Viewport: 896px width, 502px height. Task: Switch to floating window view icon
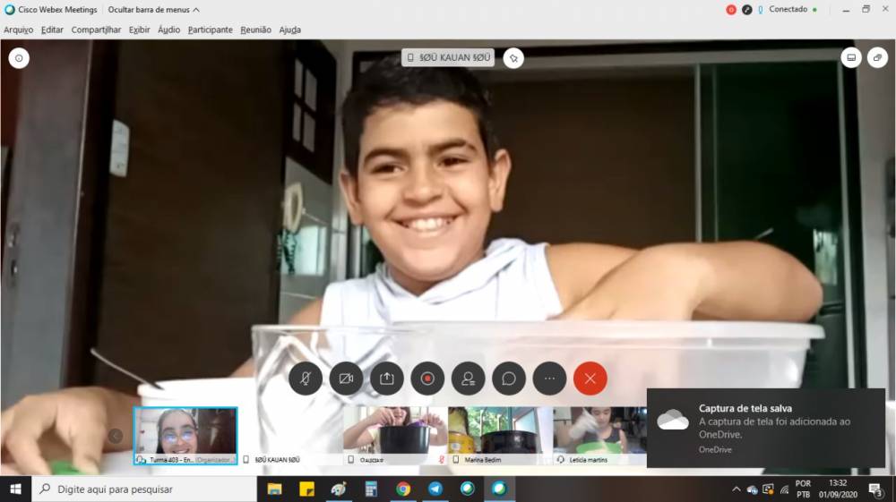click(878, 58)
